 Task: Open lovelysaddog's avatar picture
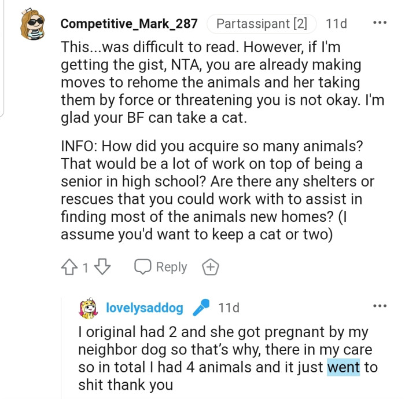(x=88, y=308)
